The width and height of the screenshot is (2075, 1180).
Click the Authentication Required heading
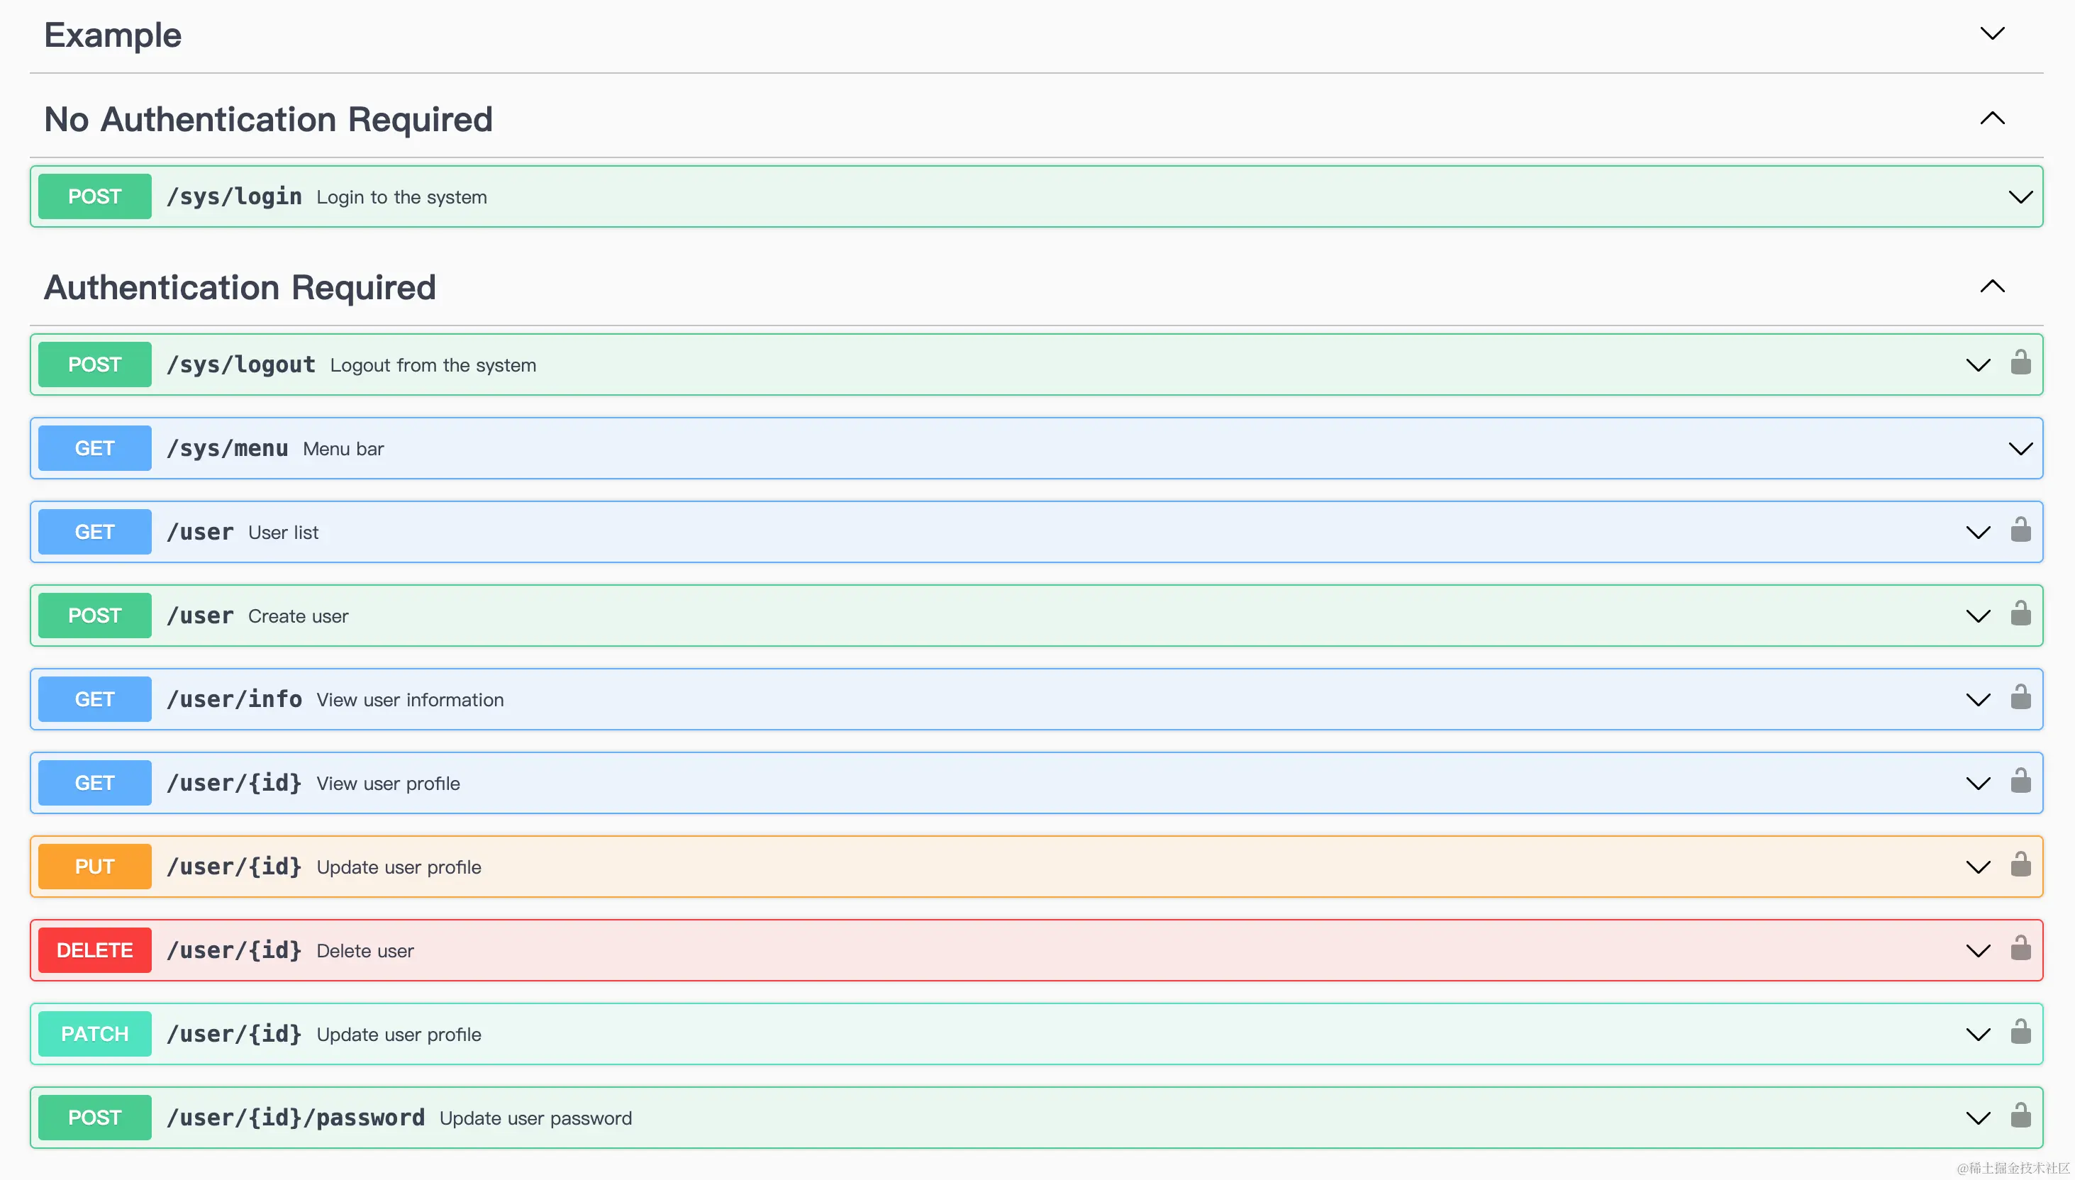[x=240, y=288]
